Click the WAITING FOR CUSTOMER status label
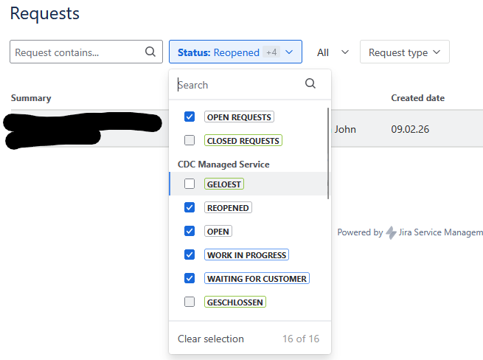This screenshot has width=483, height=360. [257, 278]
